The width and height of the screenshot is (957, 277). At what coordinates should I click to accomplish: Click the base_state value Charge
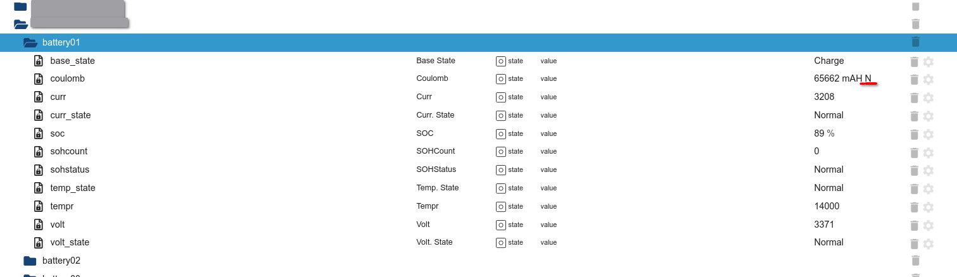[828, 61]
